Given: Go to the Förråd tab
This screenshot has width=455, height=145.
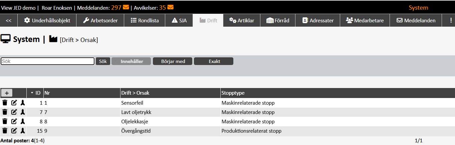Looking at the screenshot, I should click(278, 20).
